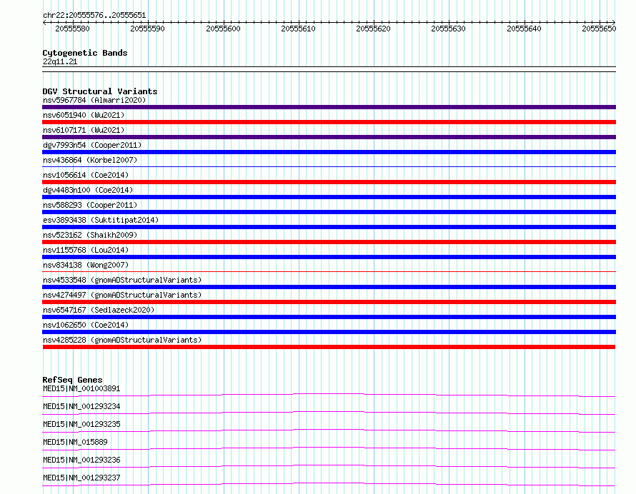Select the blue bar under nsv6547167
Viewport: 636px width, 494px height.
(329, 317)
